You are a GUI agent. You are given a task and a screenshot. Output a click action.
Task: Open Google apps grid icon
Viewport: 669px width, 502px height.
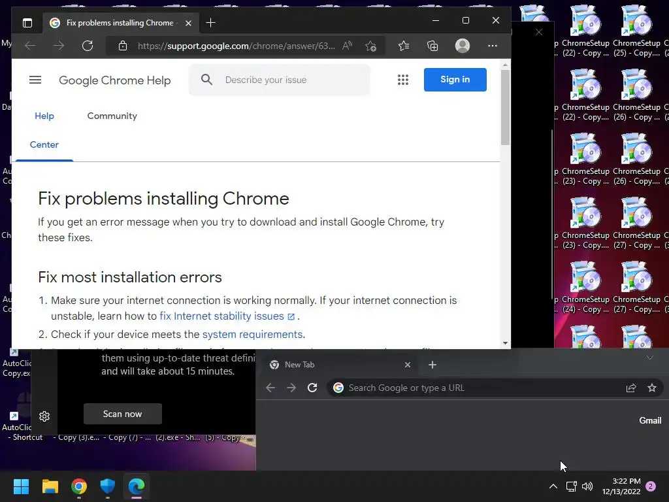(x=403, y=80)
